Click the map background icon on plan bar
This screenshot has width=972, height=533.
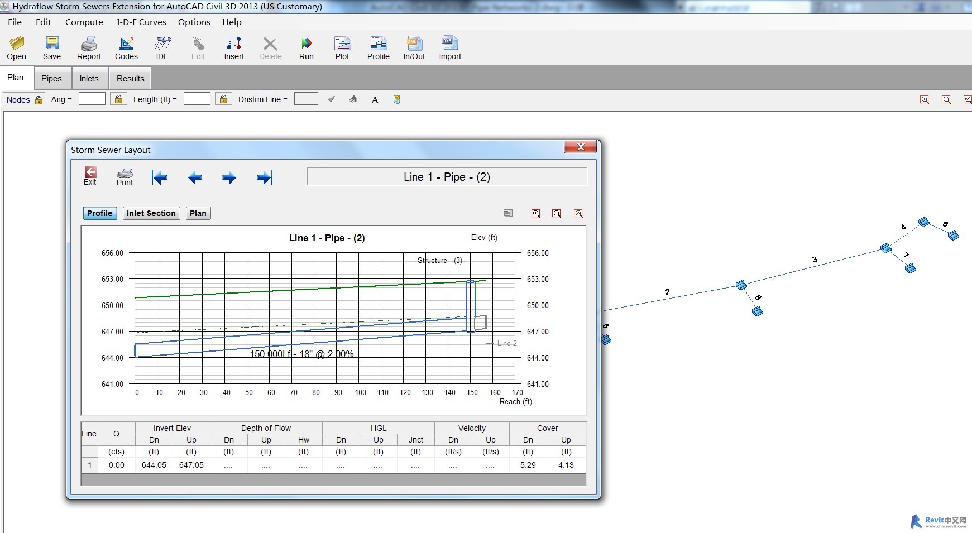(x=397, y=99)
